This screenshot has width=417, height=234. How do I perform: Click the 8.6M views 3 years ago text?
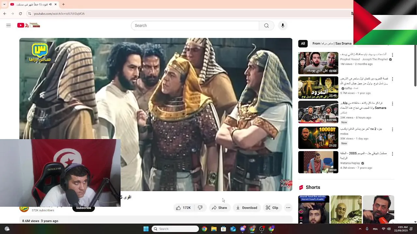pos(40,221)
